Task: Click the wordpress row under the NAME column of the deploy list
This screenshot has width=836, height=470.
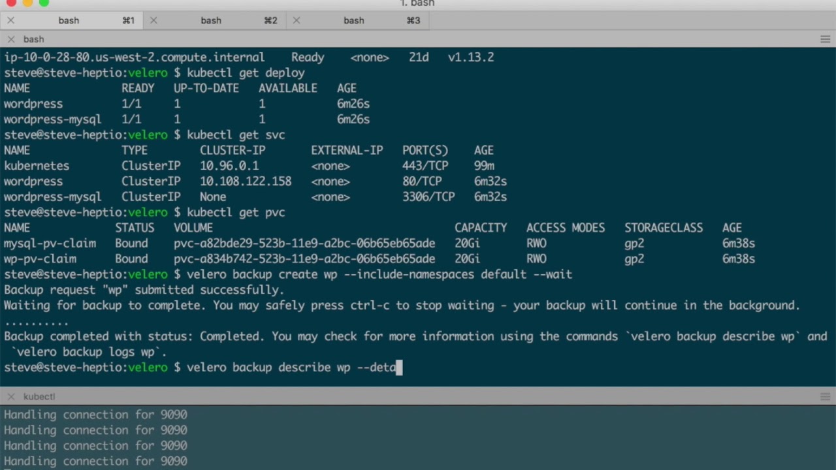Action: 33,104
